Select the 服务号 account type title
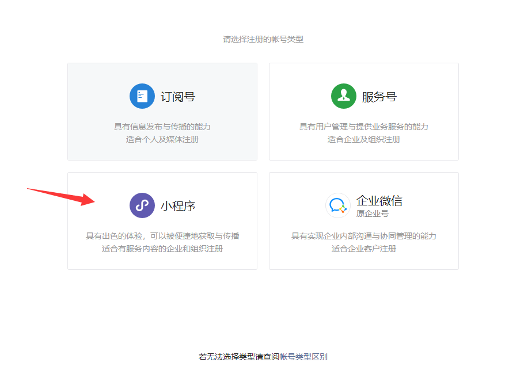The width and height of the screenshot is (505, 370). (x=379, y=97)
